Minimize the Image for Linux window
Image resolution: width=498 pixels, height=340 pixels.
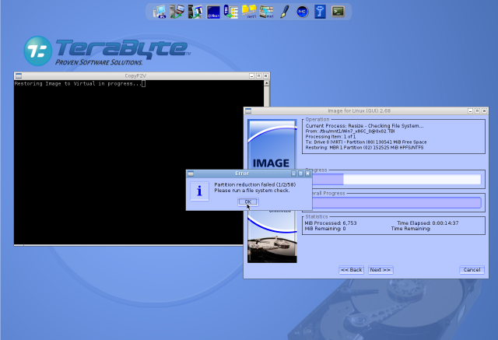click(x=470, y=110)
